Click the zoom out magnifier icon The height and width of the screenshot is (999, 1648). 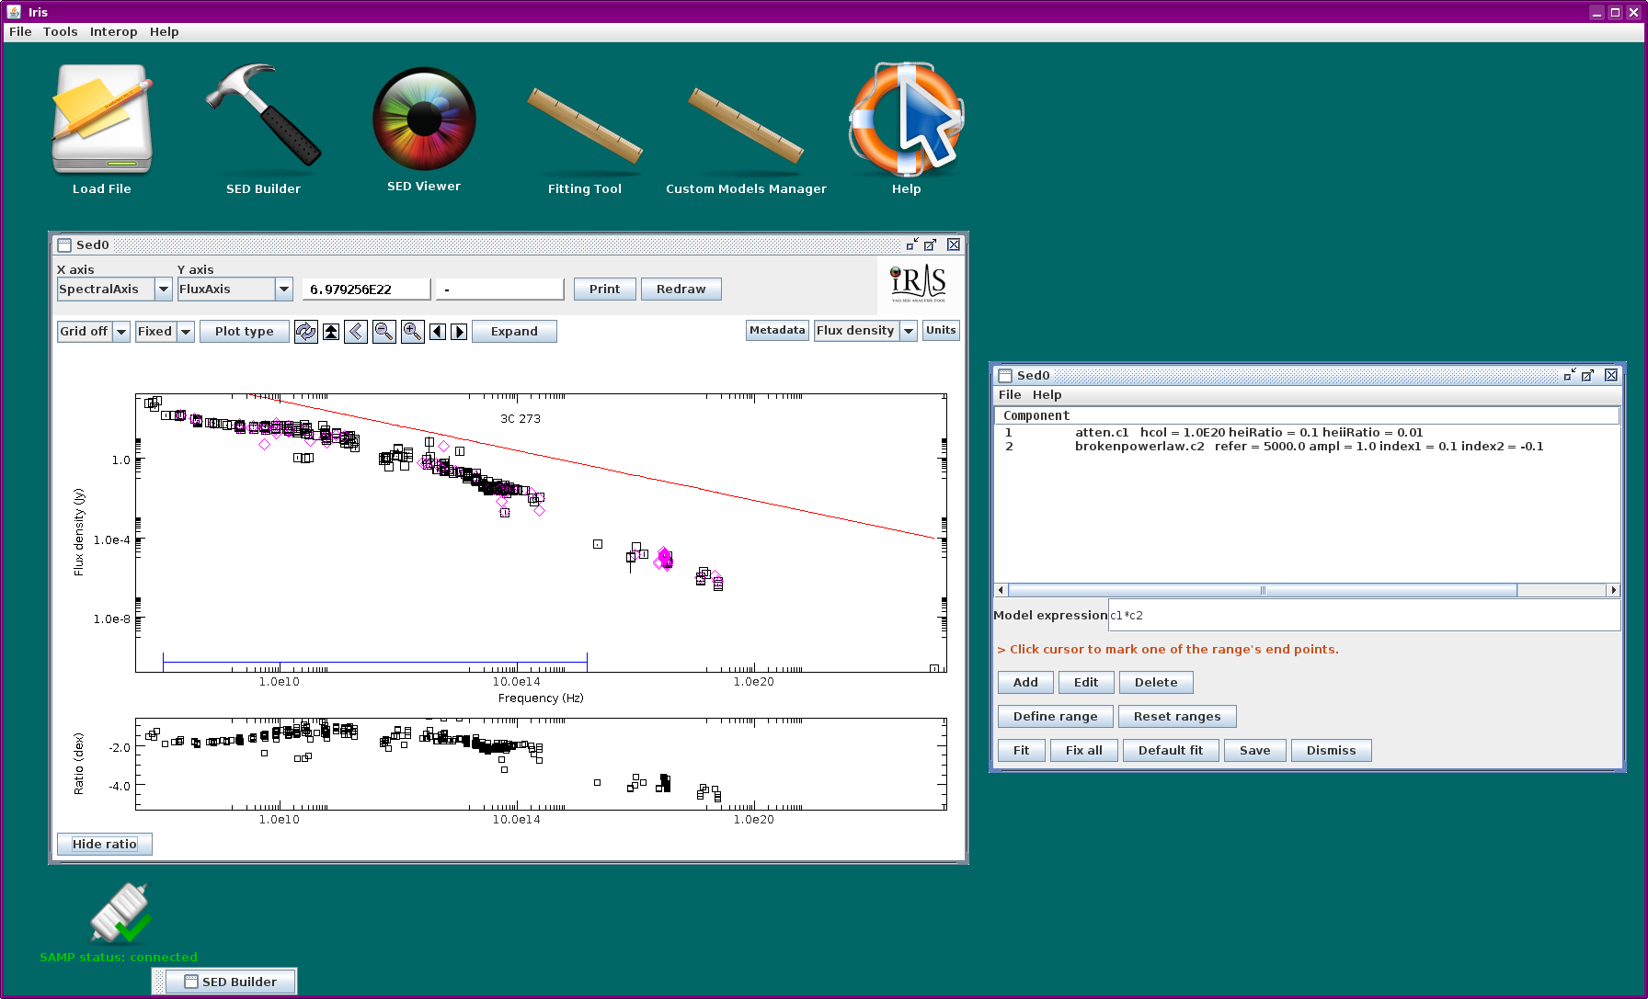(384, 332)
